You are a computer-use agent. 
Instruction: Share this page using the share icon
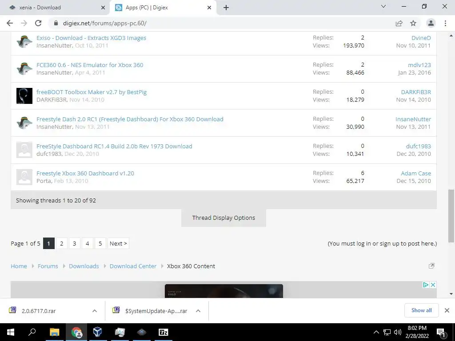[399, 23]
